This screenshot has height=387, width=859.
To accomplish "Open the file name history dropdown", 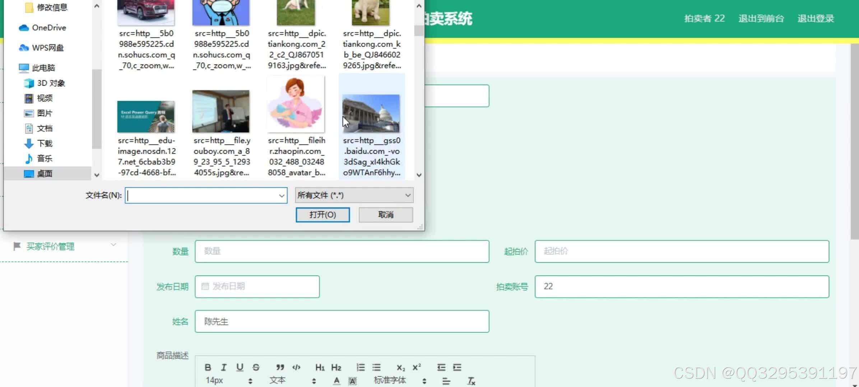I will (282, 195).
